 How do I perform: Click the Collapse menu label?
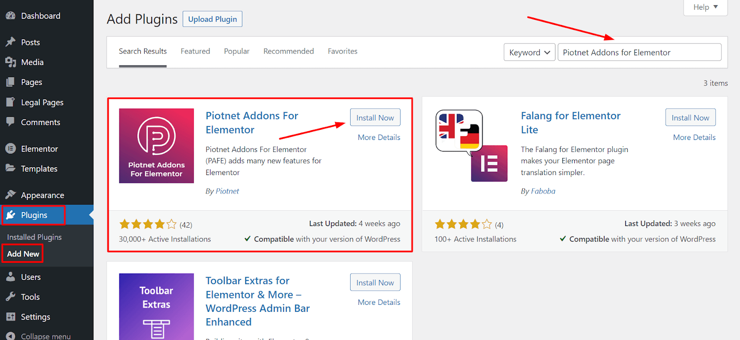pos(46,336)
